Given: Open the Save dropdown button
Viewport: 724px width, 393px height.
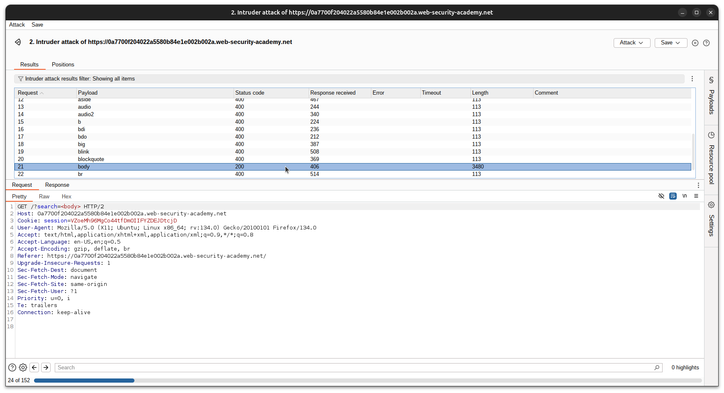Looking at the screenshot, I should pyautogui.click(x=670, y=43).
